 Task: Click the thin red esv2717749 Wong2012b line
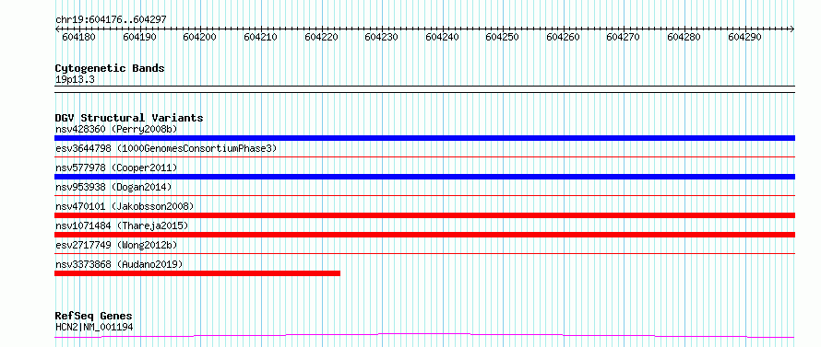pos(424,253)
